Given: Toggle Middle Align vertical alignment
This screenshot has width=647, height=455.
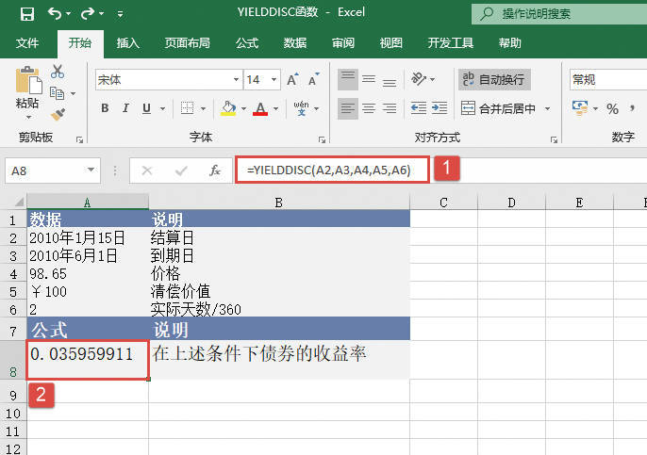Looking at the screenshot, I should [369, 79].
